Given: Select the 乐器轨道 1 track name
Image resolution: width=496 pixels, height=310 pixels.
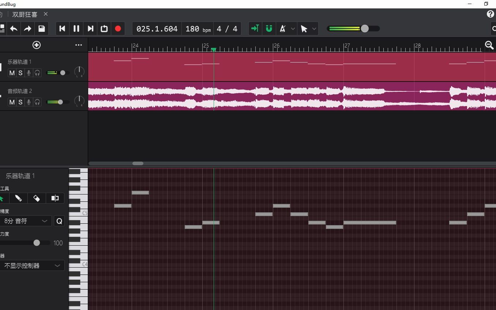Looking at the screenshot, I should pos(20,62).
